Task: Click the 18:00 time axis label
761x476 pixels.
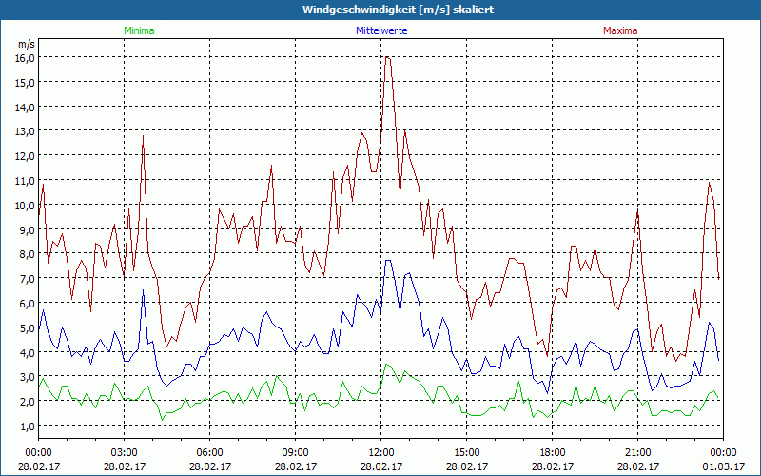Action: 553,453
